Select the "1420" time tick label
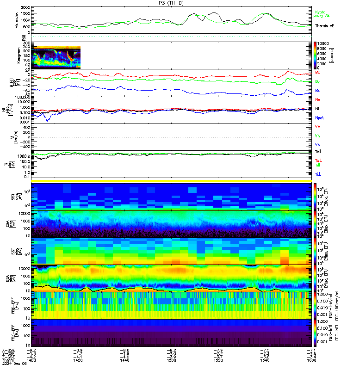This screenshot has width=347, height=370. click(78, 360)
